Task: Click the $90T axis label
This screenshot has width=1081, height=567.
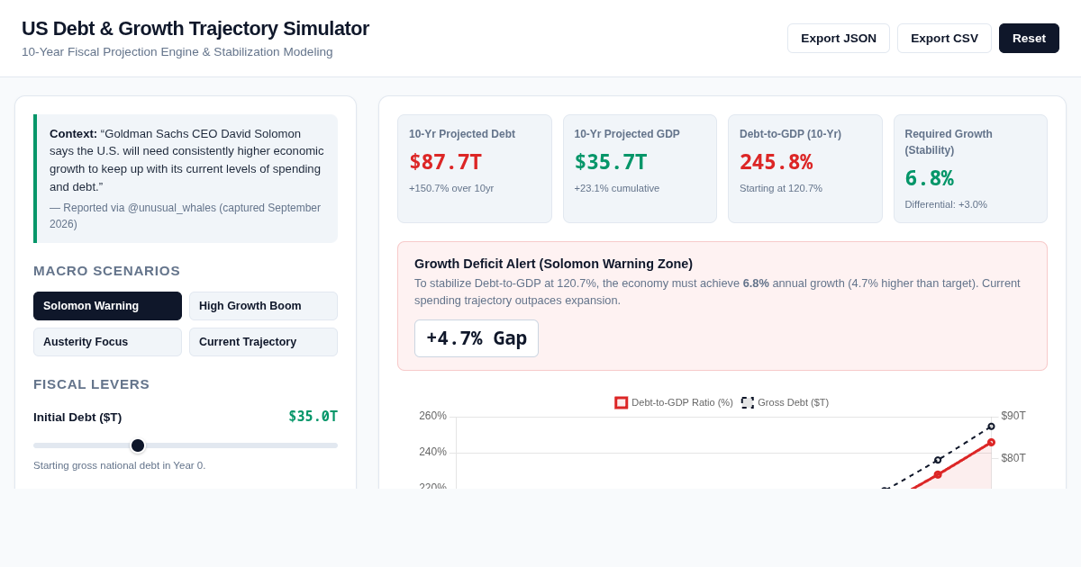Action: tap(1013, 416)
